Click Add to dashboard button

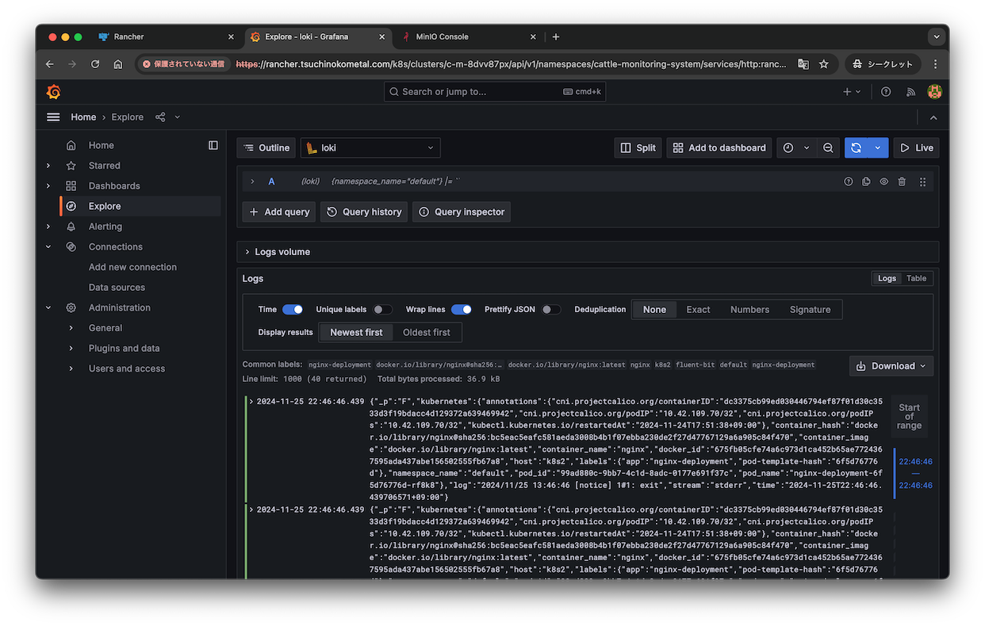click(x=719, y=148)
